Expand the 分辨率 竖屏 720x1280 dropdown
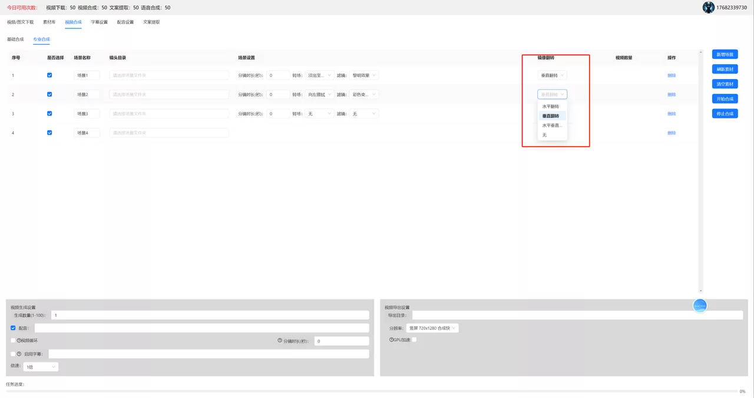This screenshot has width=754, height=398. click(432, 328)
